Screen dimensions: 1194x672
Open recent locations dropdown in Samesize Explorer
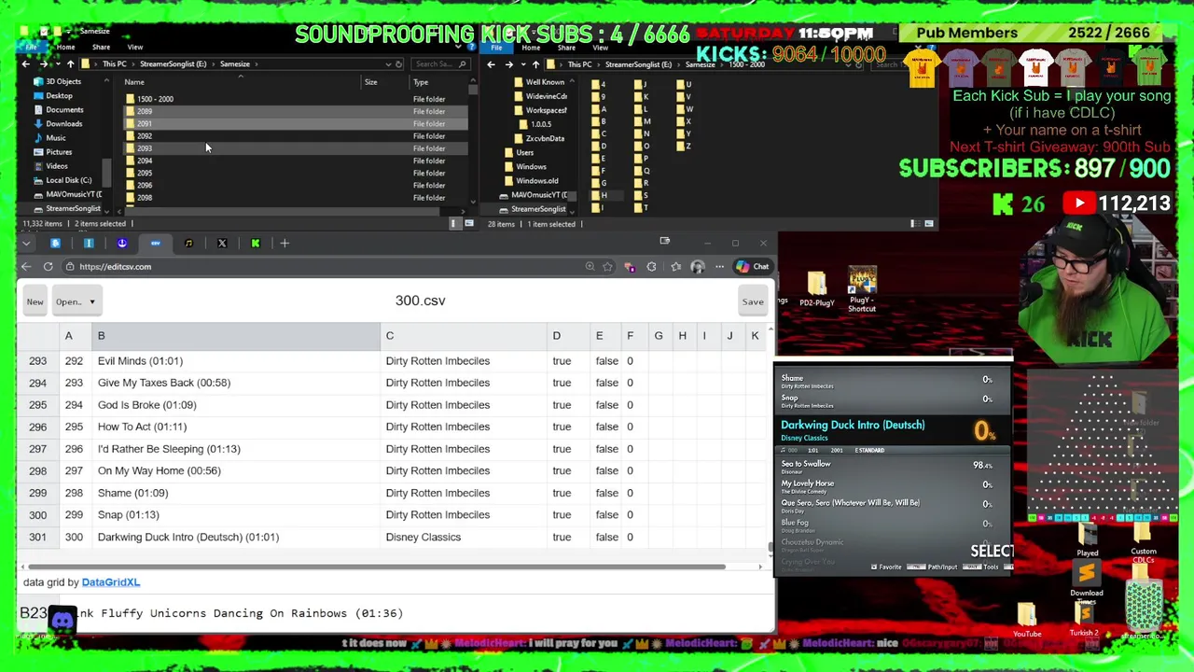click(x=56, y=64)
